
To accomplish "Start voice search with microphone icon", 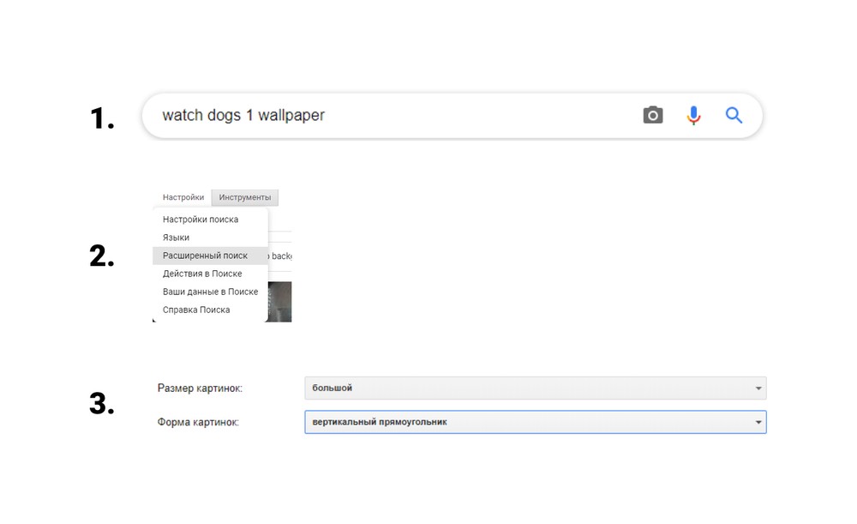I will tap(693, 115).
